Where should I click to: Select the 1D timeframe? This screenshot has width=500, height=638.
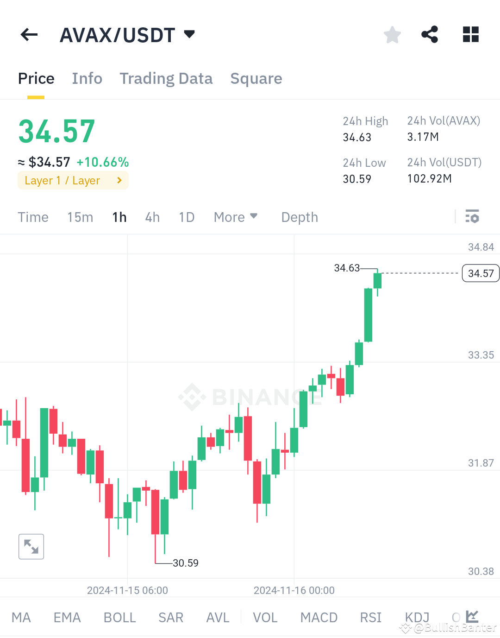click(187, 217)
